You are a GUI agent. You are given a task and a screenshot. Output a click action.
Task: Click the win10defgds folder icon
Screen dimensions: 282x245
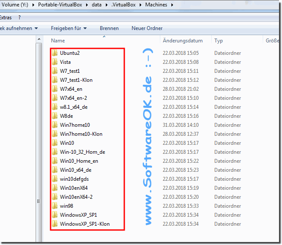55,179
